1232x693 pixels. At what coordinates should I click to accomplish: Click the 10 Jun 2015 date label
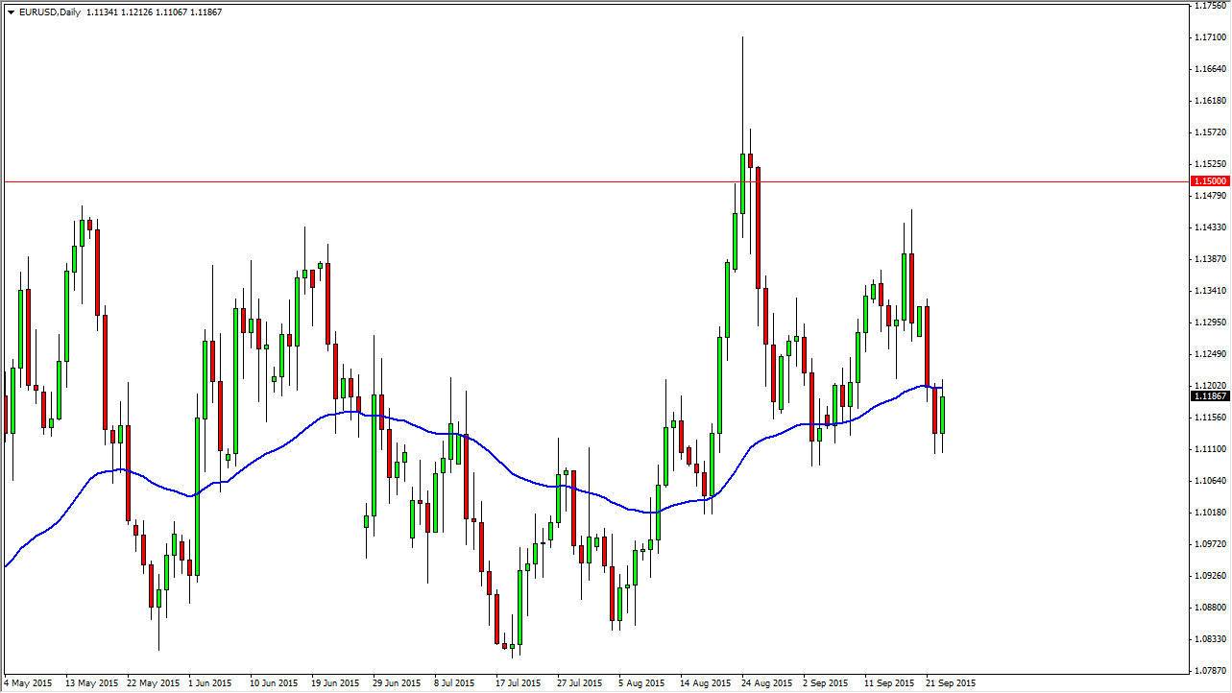tap(275, 683)
